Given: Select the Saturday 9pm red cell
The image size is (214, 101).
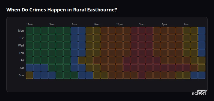Looking at the screenshot, I should [186, 68].
